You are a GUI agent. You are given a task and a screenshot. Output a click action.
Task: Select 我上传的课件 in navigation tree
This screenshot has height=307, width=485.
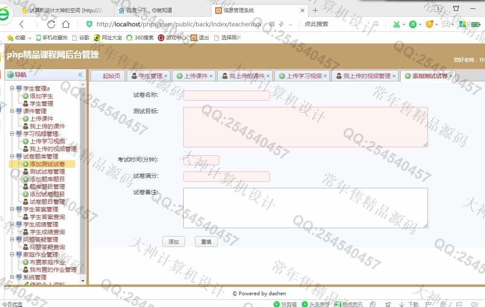click(47, 126)
